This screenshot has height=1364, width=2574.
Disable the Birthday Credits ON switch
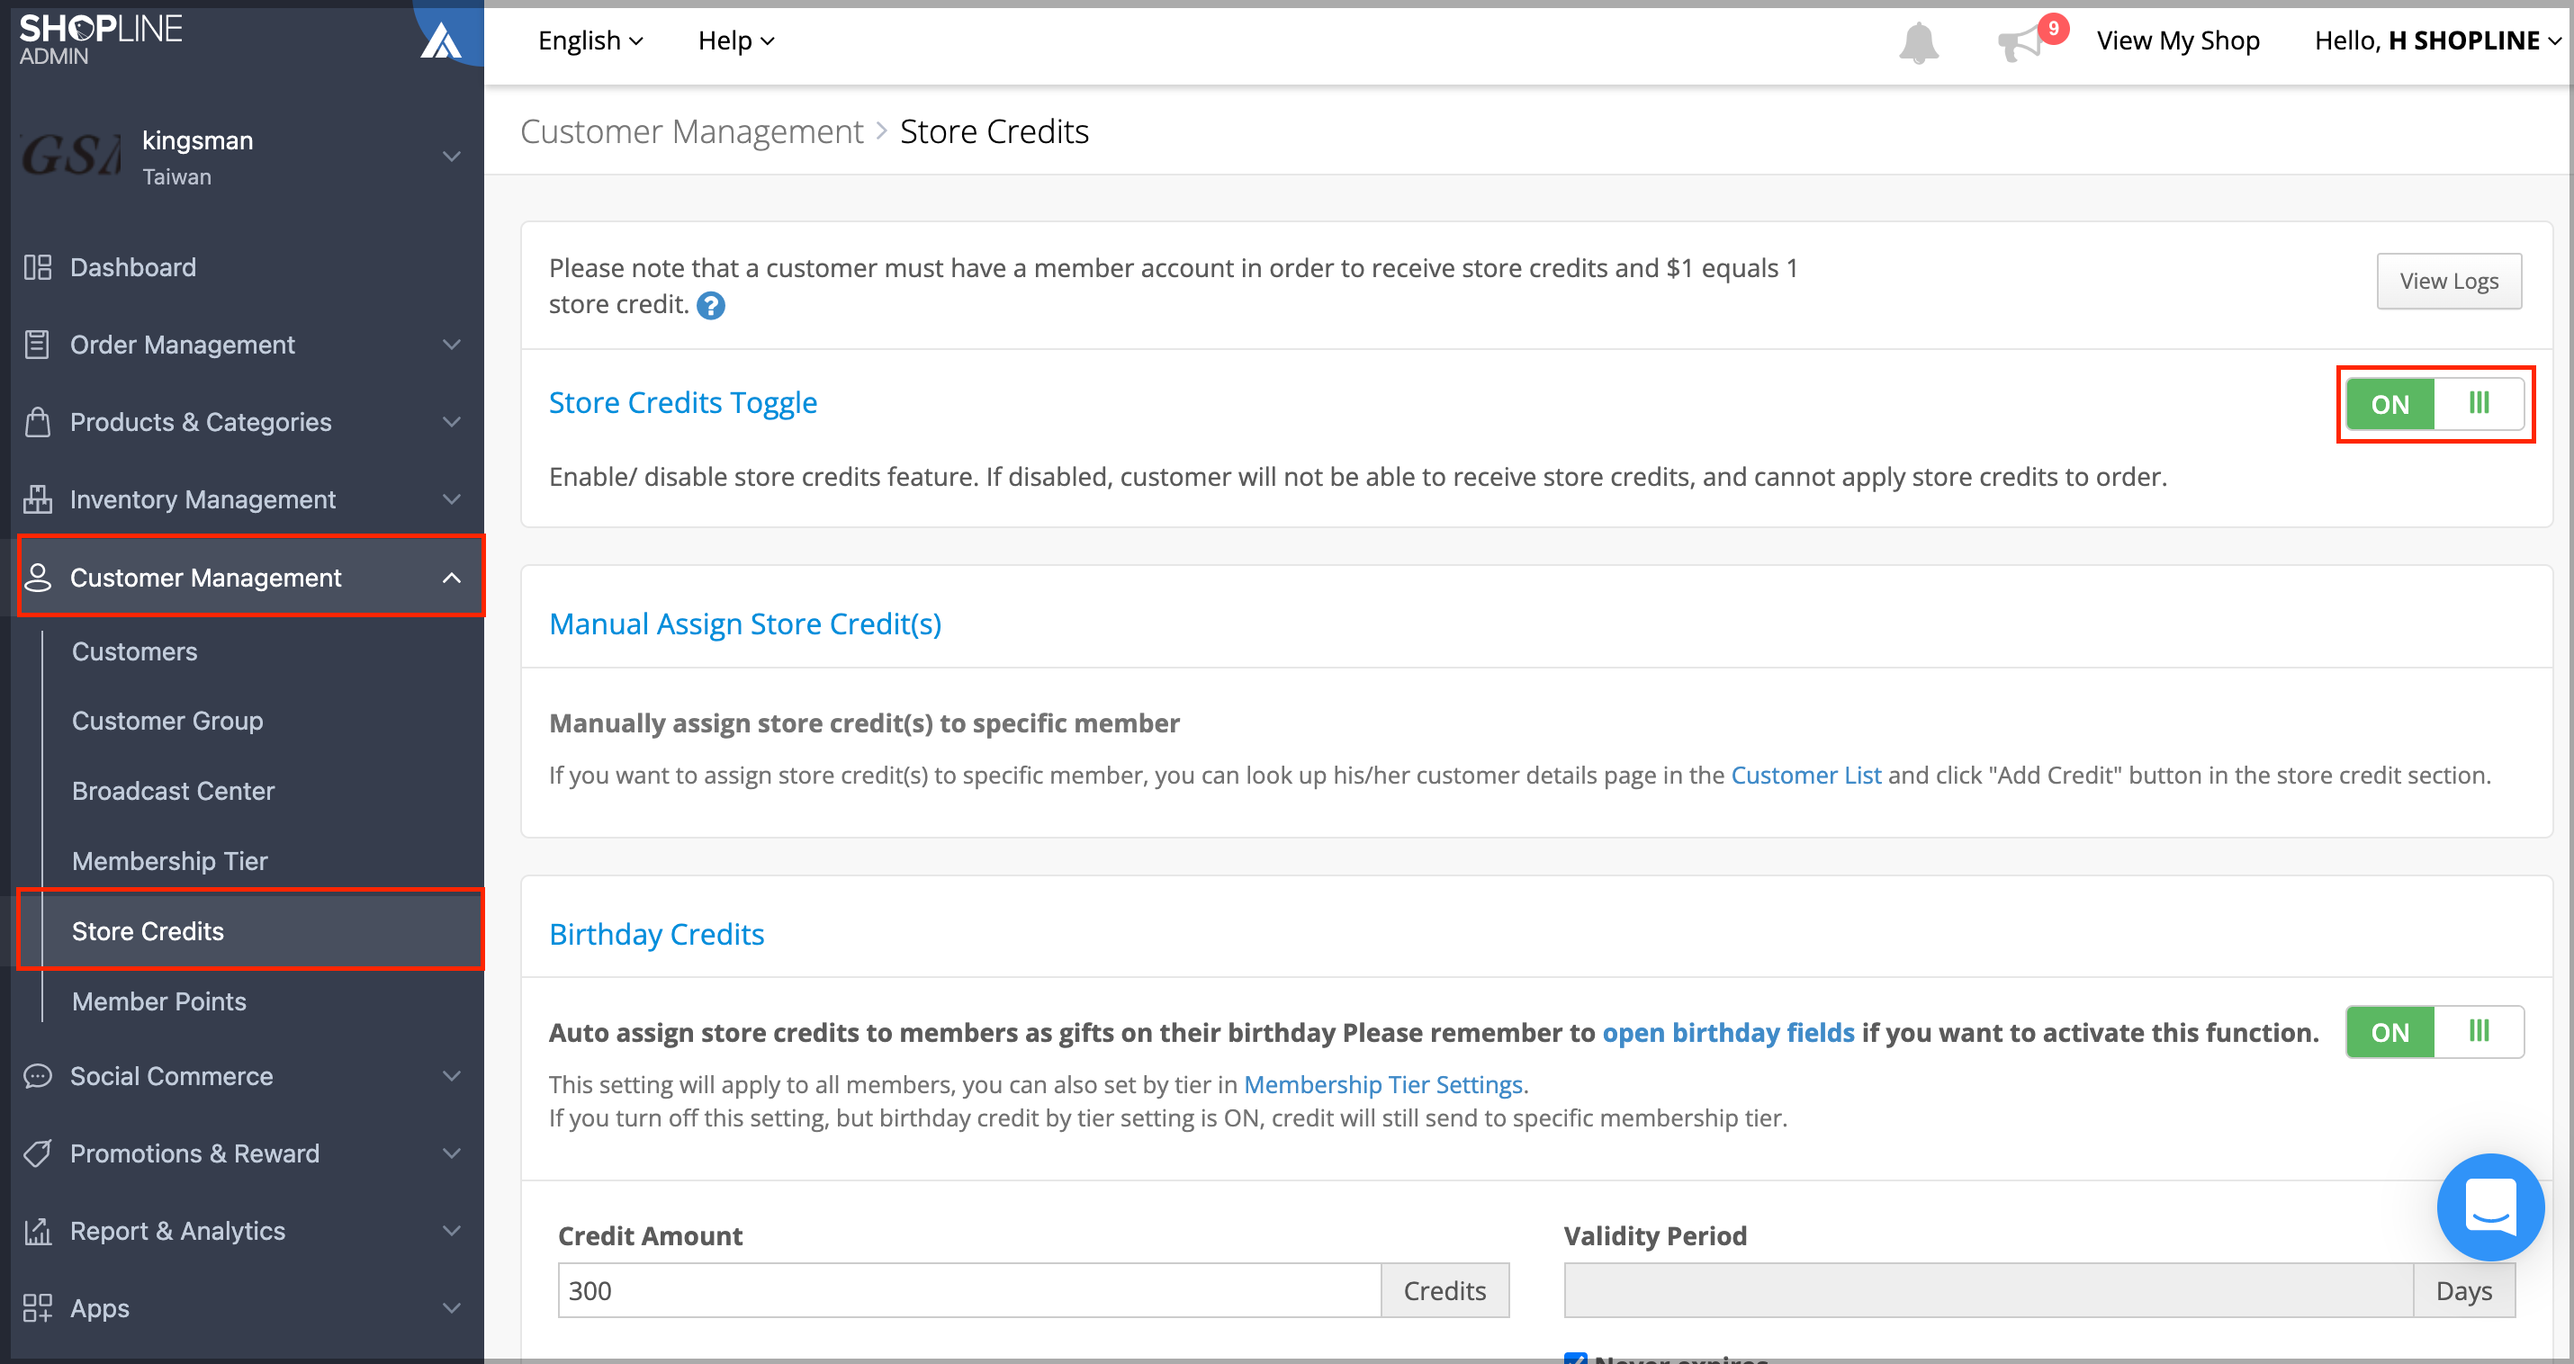[2434, 1031]
